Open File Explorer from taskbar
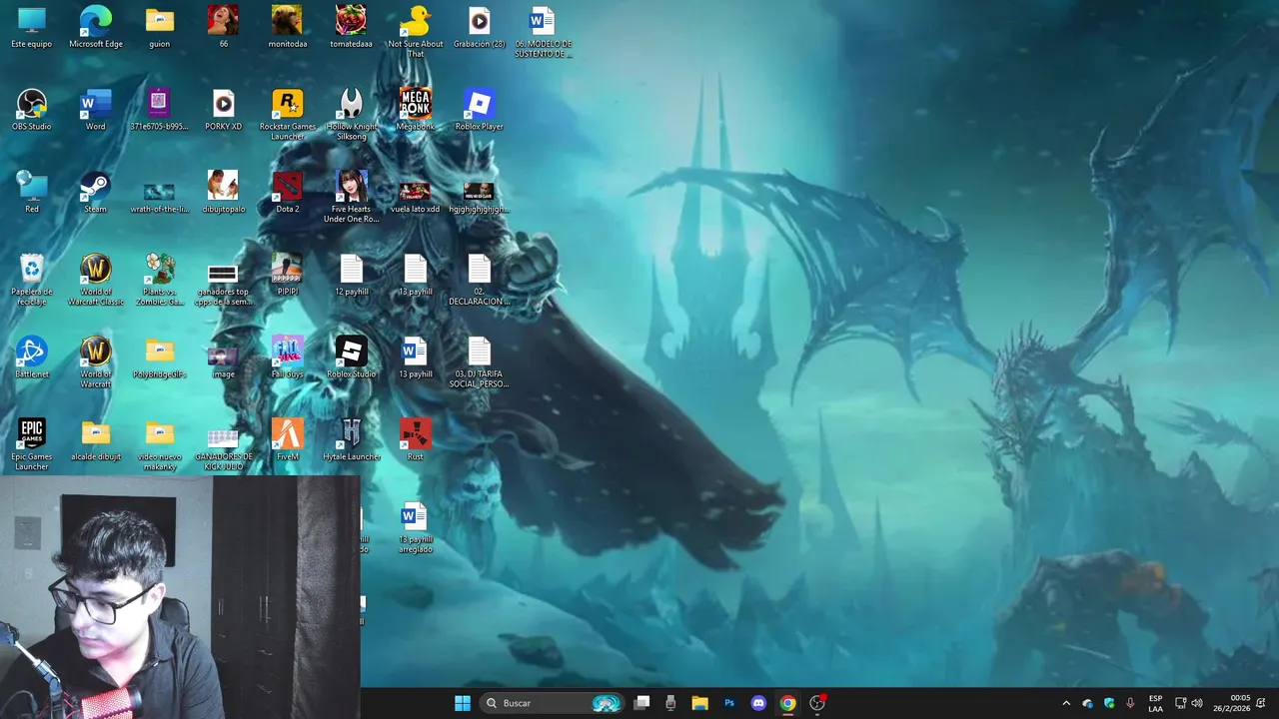Image resolution: width=1279 pixels, height=719 pixels. click(x=699, y=703)
